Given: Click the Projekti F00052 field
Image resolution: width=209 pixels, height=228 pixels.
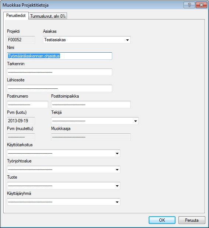Looking at the screenshot, I should point(21,40).
